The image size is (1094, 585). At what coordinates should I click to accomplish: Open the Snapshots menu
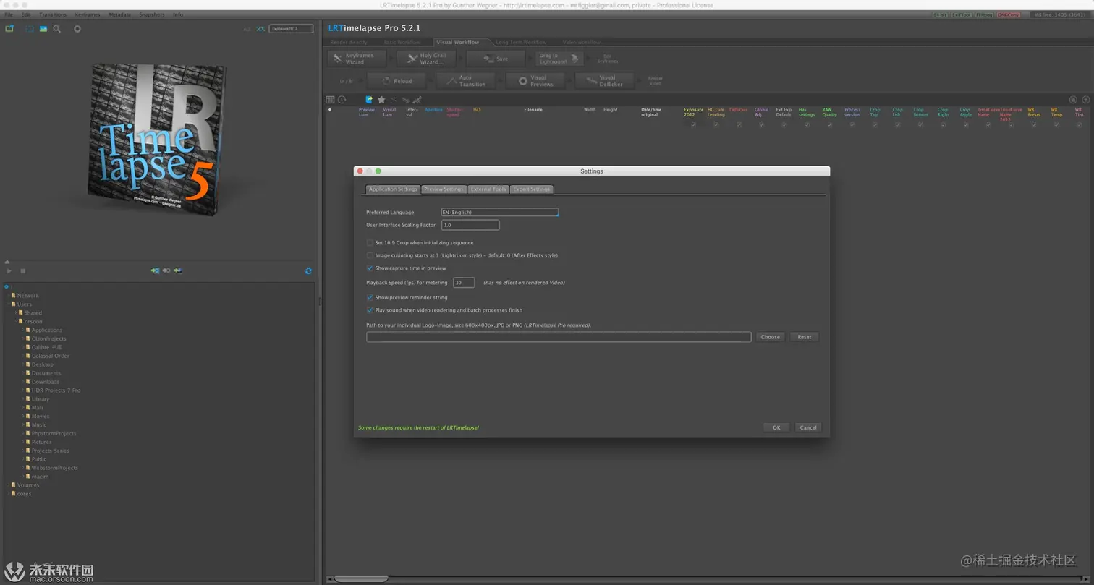click(152, 14)
